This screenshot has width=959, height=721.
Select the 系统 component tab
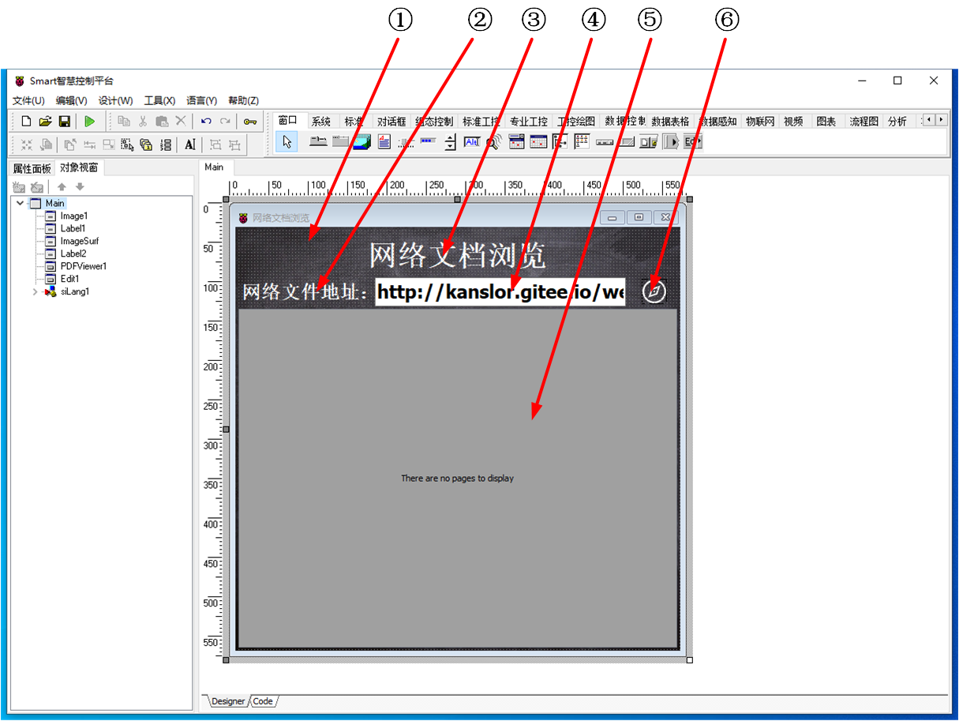coord(320,122)
